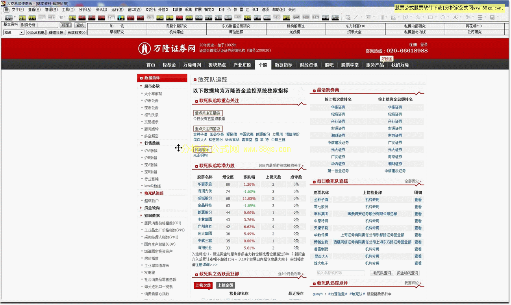Switch to the 上榜金额 tab
This screenshot has width=511, height=305.
coord(226,285)
